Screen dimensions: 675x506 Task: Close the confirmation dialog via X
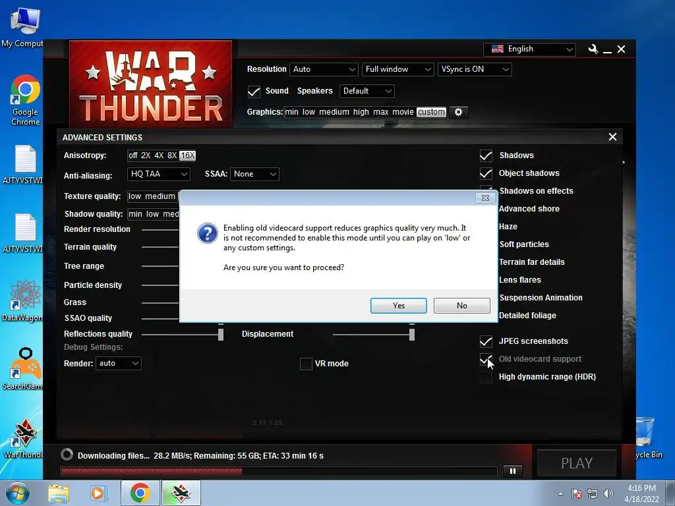pos(486,198)
